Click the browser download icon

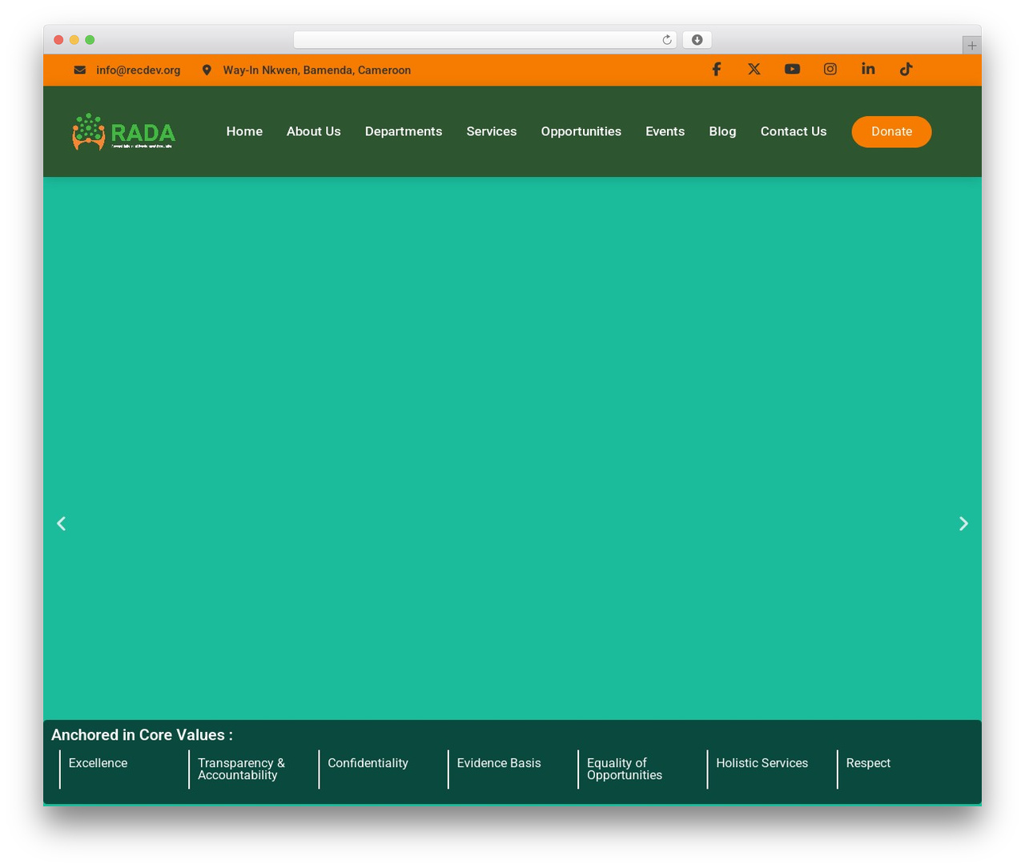click(697, 40)
